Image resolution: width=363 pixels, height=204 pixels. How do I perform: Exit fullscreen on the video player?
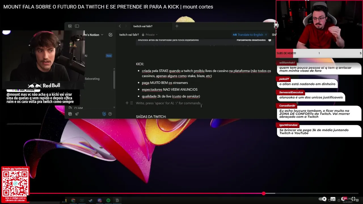pyautogui.click(x=353, y=199)
